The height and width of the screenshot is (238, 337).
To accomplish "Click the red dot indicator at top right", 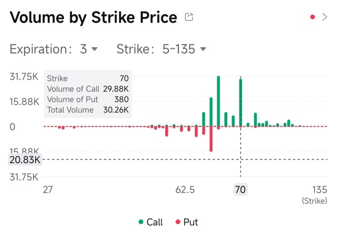I will tap(313, 17).
